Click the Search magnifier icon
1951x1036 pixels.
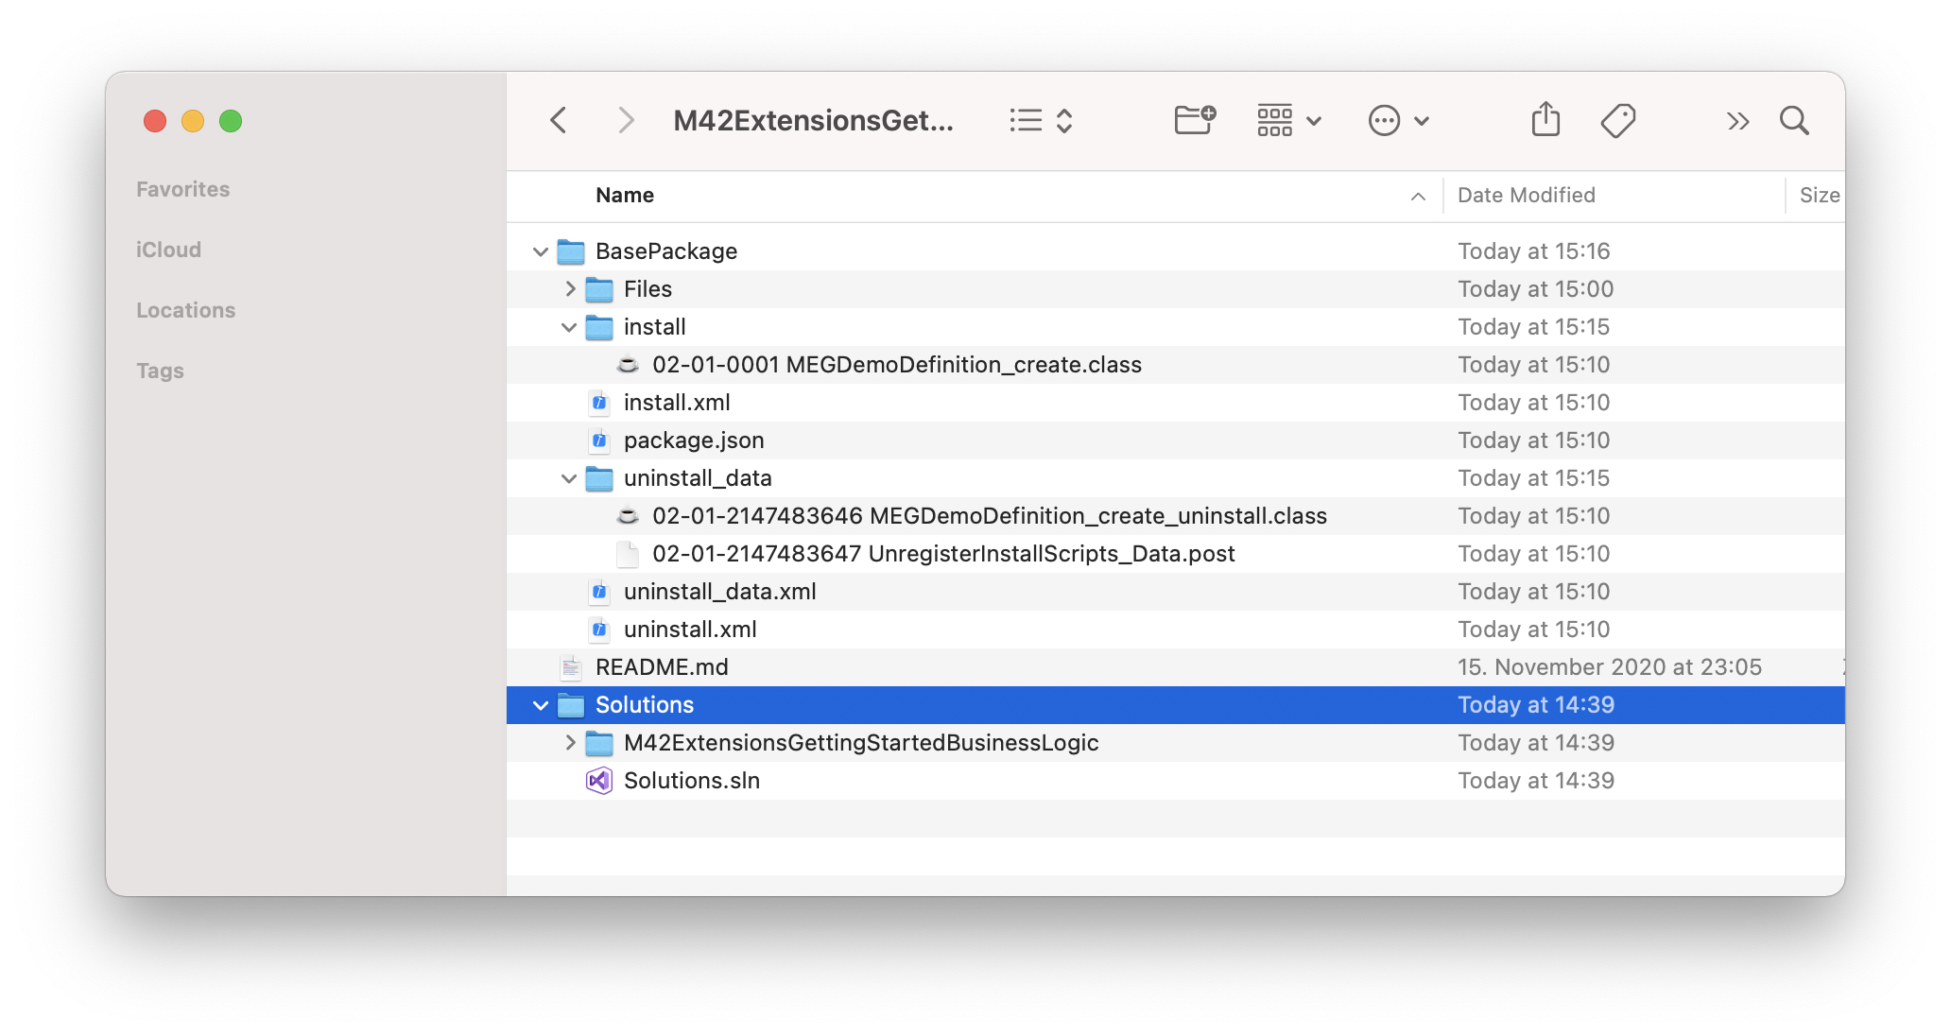1794,120
